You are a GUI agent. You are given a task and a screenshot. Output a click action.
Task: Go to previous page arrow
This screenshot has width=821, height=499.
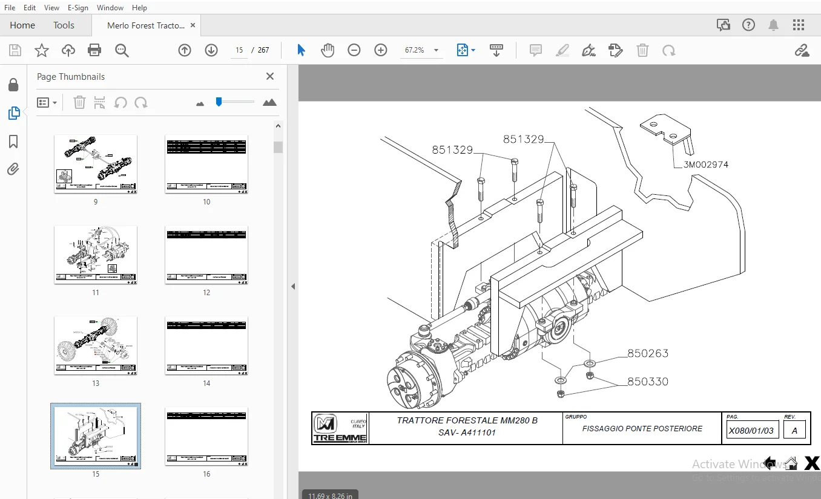[185, 50]
